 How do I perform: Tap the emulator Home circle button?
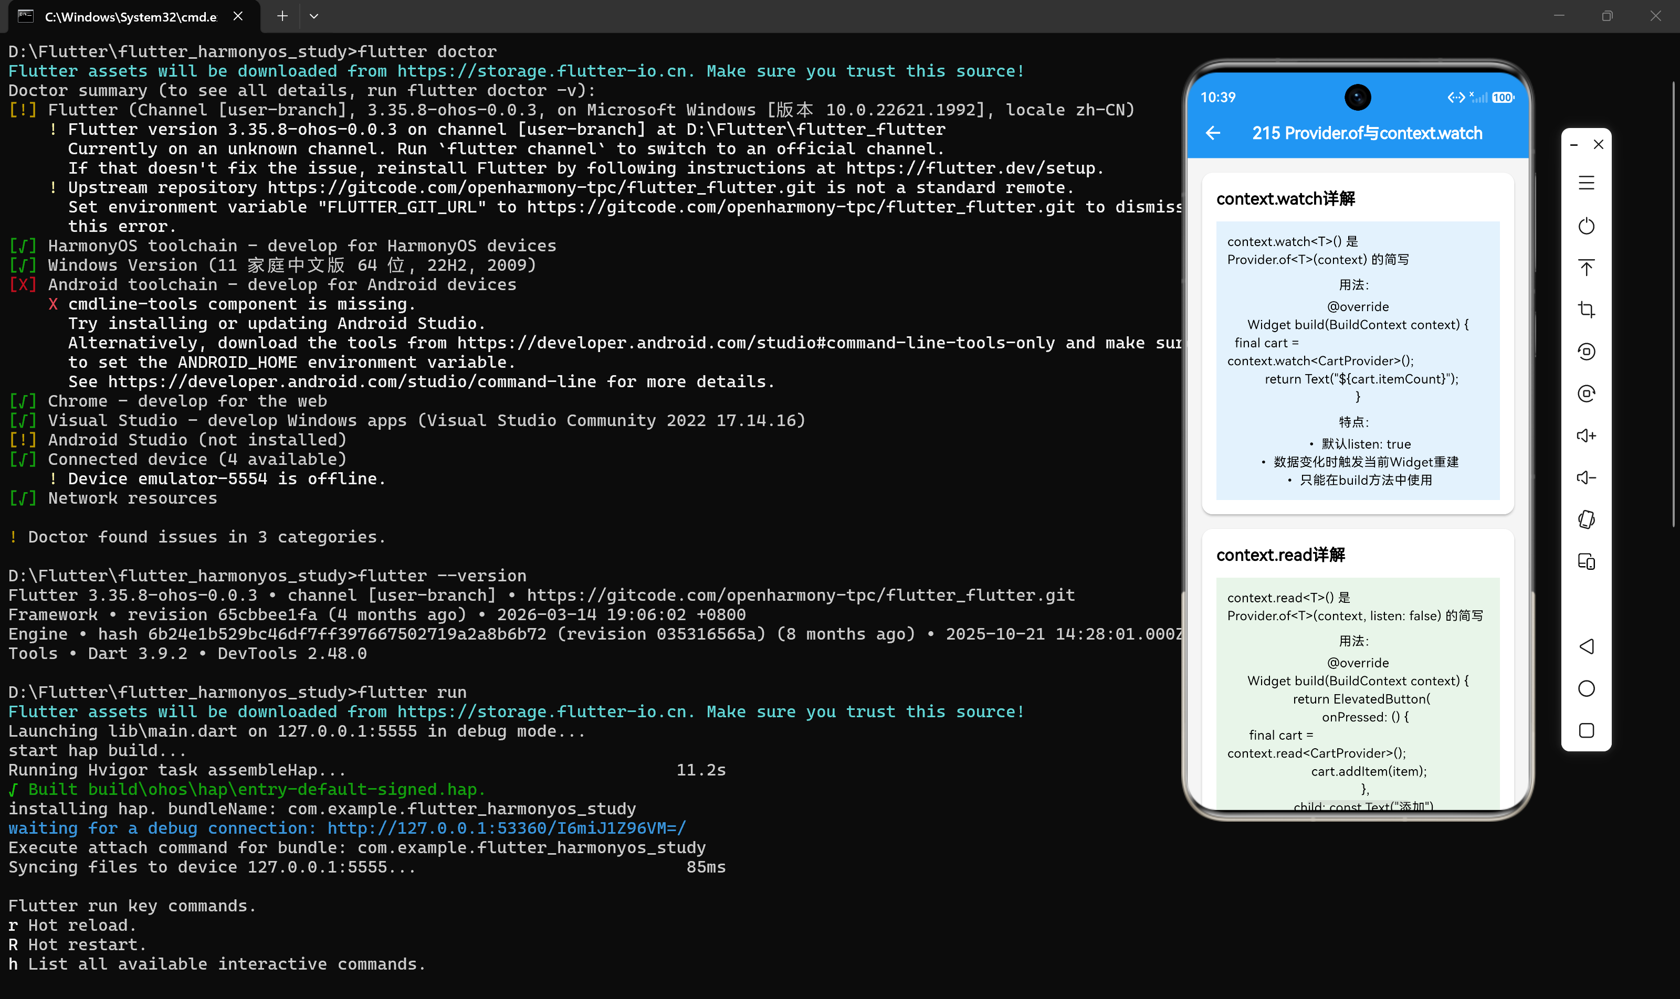tap(1587, 688)
